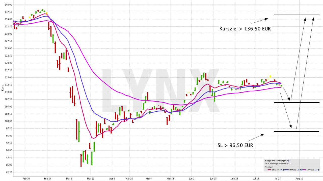
Task: Uncheck the EMA(10) visibility checkmark
Action: coord(281,170)
